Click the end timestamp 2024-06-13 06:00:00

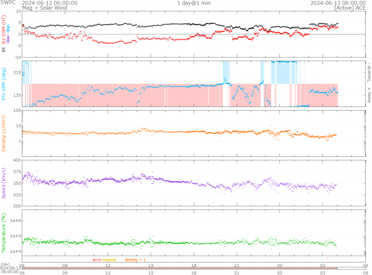pos(338,3)
